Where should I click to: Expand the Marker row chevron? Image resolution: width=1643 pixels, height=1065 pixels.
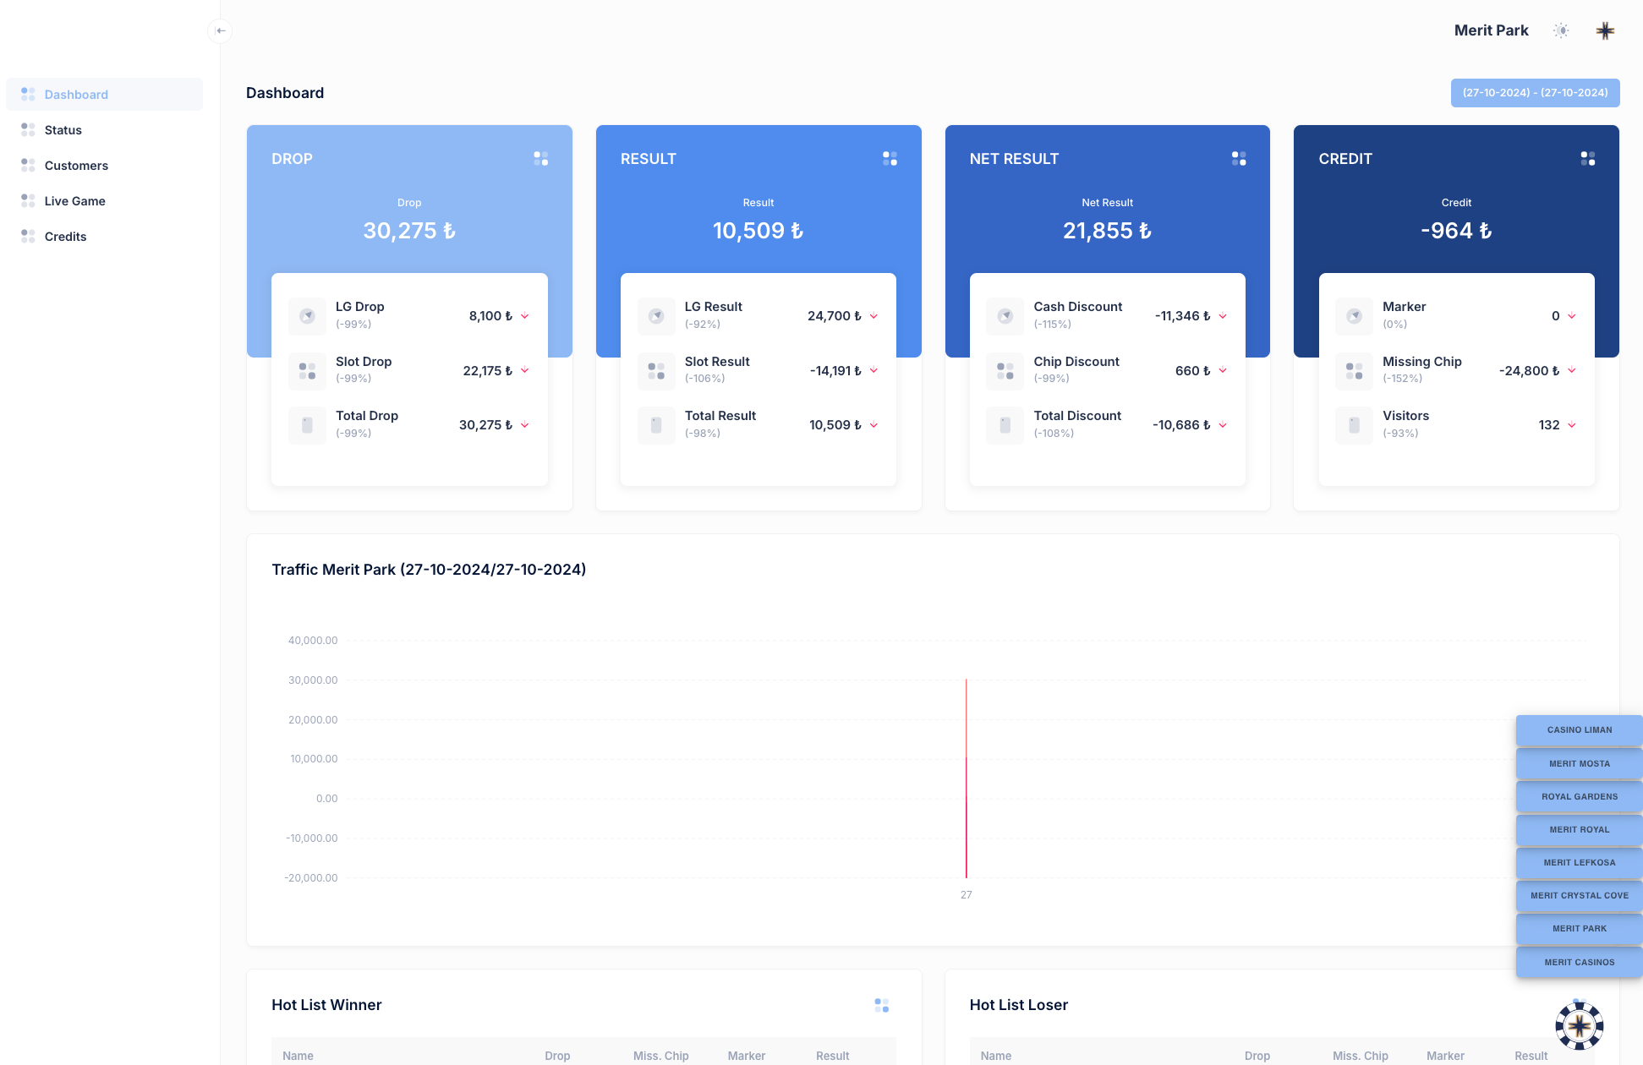tap(1572, 316)
